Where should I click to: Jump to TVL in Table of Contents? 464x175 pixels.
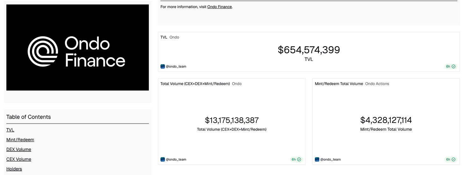(10, 130)
